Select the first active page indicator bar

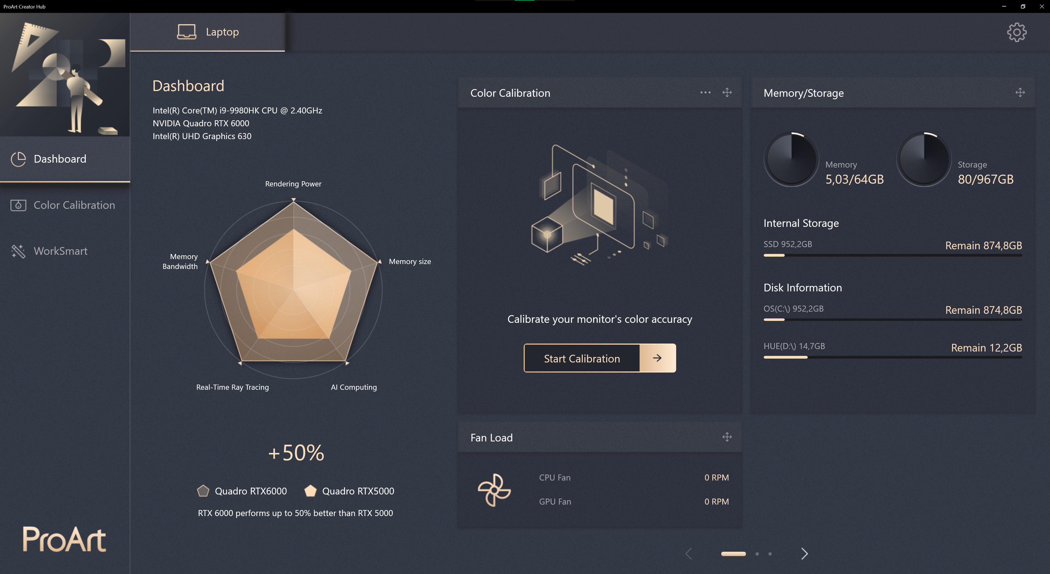[x=733, y=553]
